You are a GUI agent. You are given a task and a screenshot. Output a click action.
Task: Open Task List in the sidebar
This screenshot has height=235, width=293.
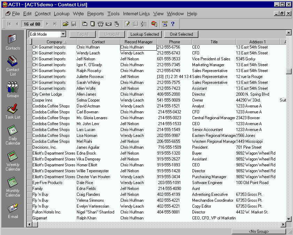pyautogui.click(x=13, y=111)
